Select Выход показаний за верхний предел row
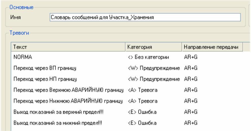Image resolution: width=251 pixels, height=131 pixels. (130, 112)
